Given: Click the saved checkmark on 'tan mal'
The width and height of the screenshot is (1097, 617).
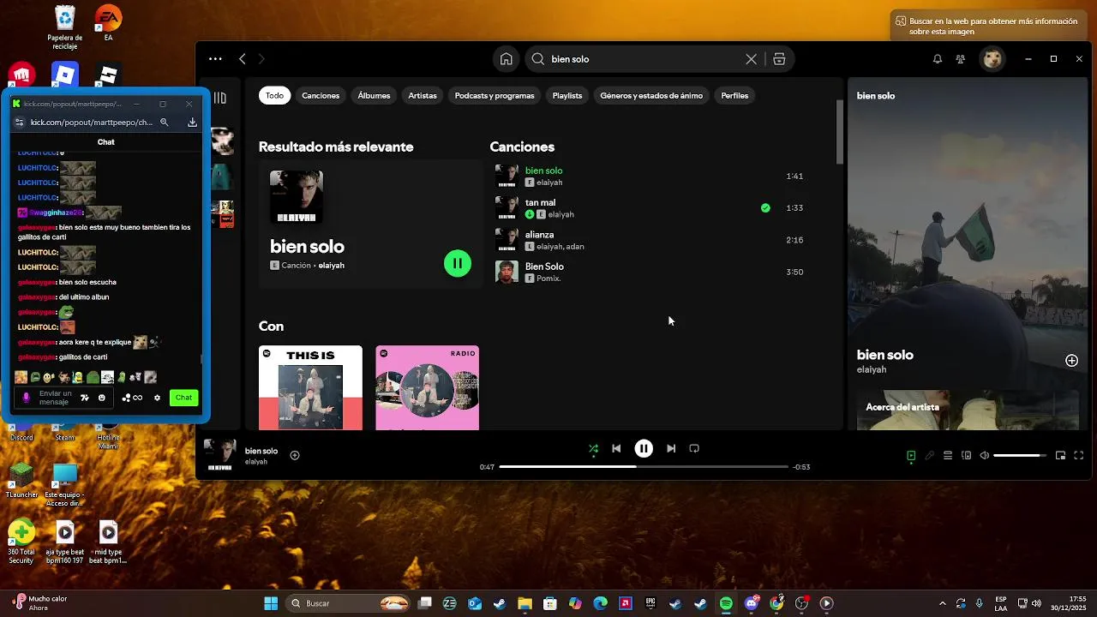Looking at the screenshot, I should click(x=765, y=208).
